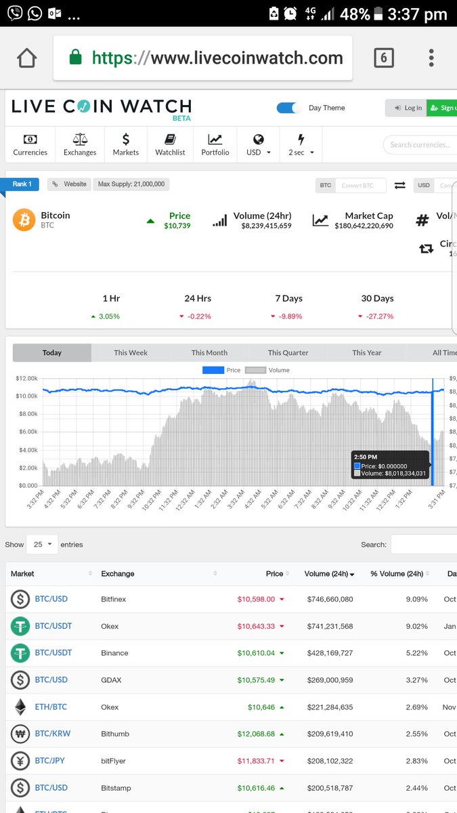Select the All Time chart tab
This screenshot has width=457, height=813.
pos(433,353)
